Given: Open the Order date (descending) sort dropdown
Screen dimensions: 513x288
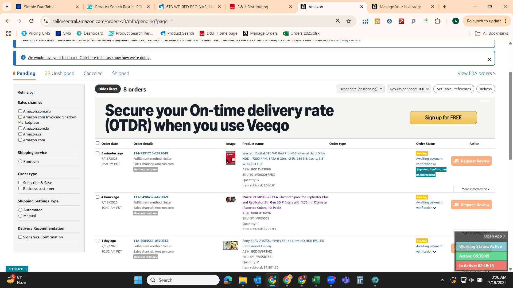Looking at the screenshot, I should pyautogui.click(x=360, y=89).
